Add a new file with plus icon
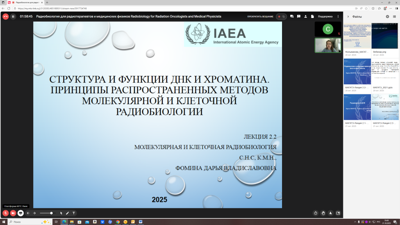400x225 pixels. click(x=387, y=16)
